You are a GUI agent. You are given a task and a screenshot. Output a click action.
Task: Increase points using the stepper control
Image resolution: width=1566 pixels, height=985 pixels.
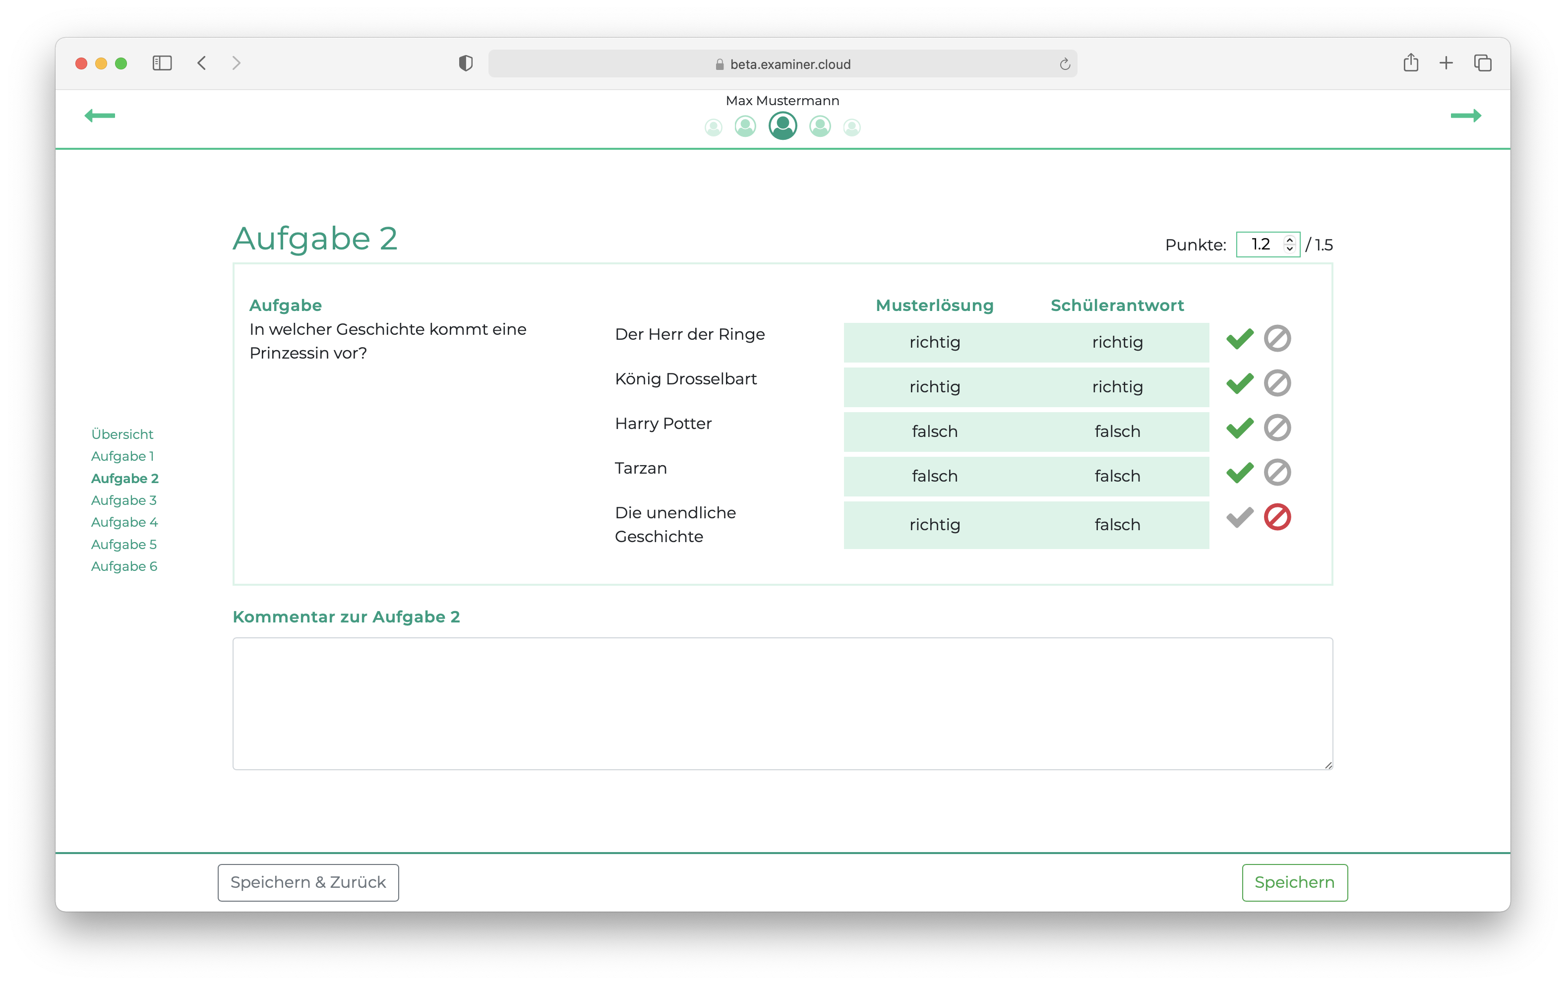coord(1290,240)
